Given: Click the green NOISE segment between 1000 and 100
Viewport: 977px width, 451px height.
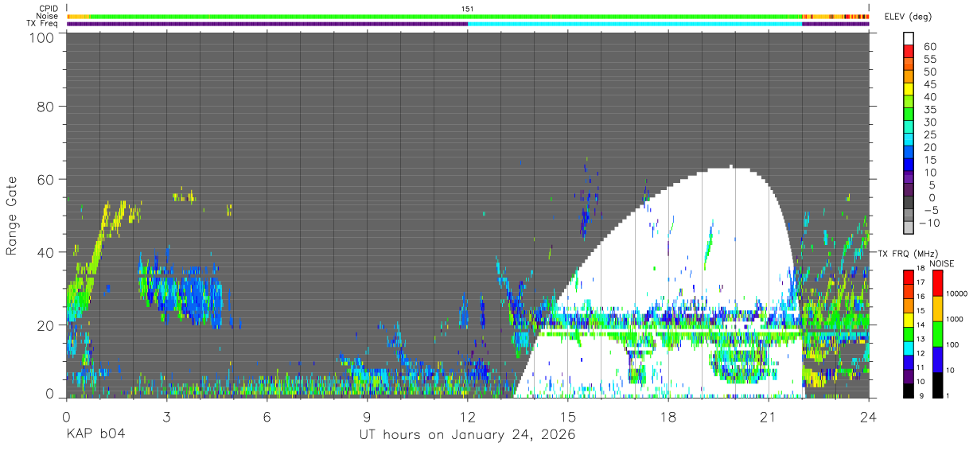Looking at the screenshot, I should click(x=938, y=333).
